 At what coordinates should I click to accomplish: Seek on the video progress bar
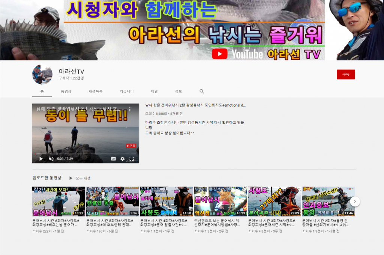pyautogui.click(x=85, y=154)
